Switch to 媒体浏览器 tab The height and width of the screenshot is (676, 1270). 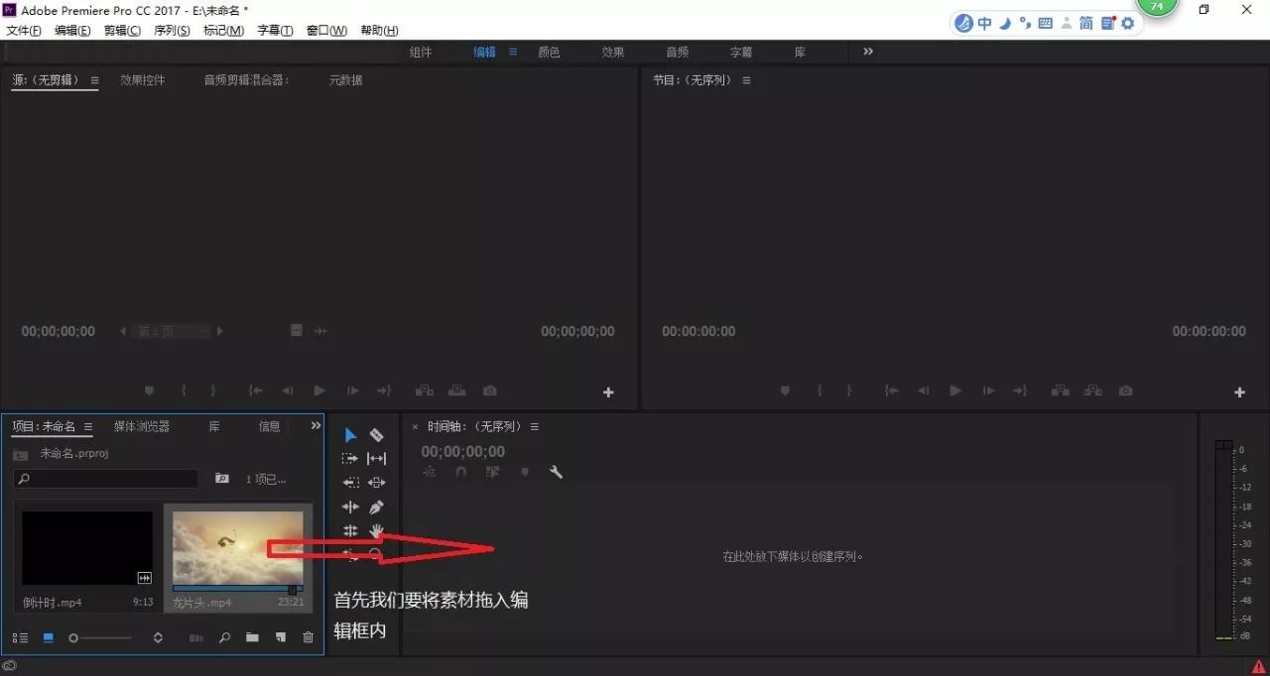point(142,426)
